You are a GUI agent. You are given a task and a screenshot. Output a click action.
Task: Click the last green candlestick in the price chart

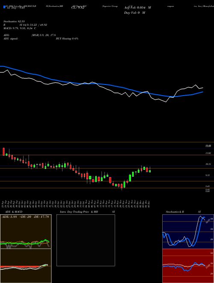pos(150,171)
